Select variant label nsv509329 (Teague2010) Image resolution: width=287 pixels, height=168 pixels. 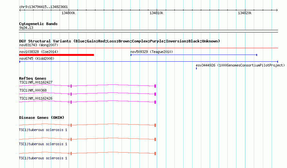click(152, 52)
